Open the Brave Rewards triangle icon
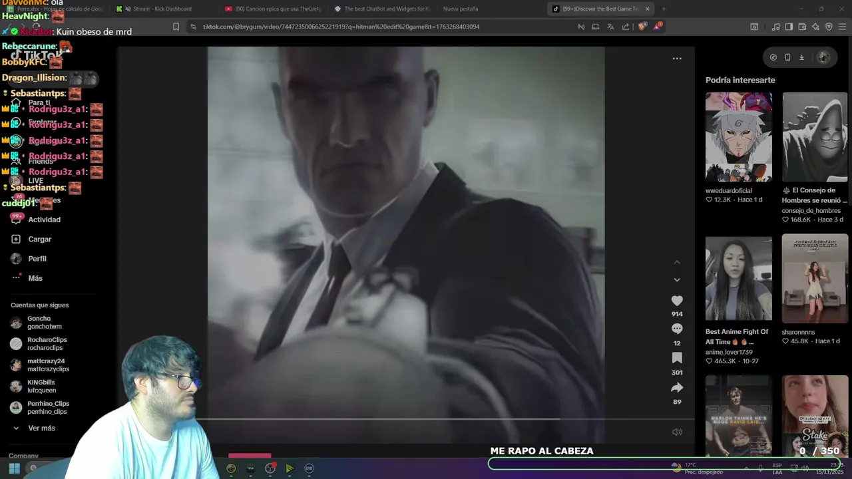Viewport: 852px width, 479px height. click(x=658, y=26)
